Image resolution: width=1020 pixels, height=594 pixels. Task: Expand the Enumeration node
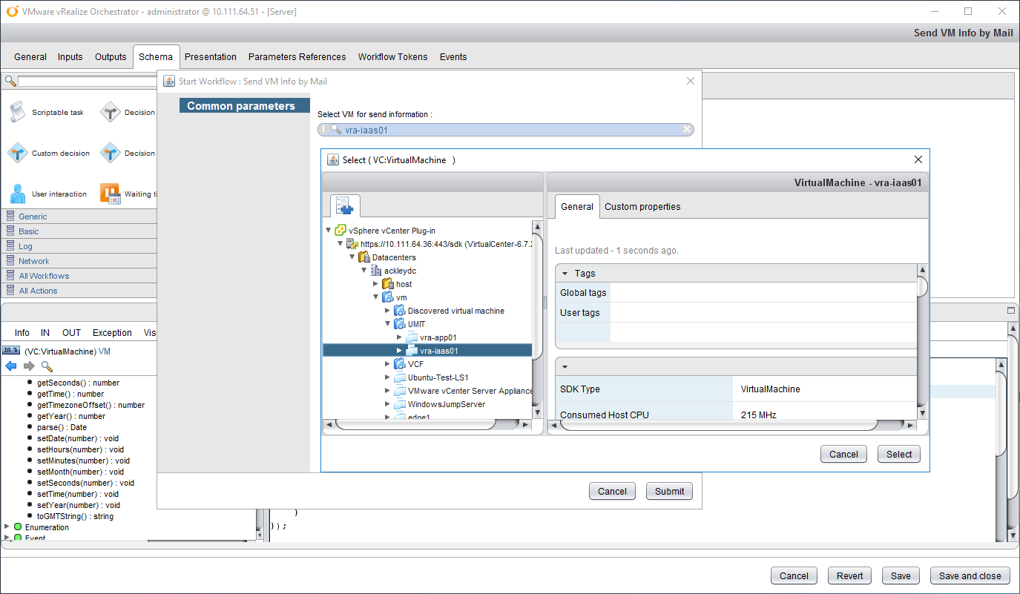tap(7, 527)
